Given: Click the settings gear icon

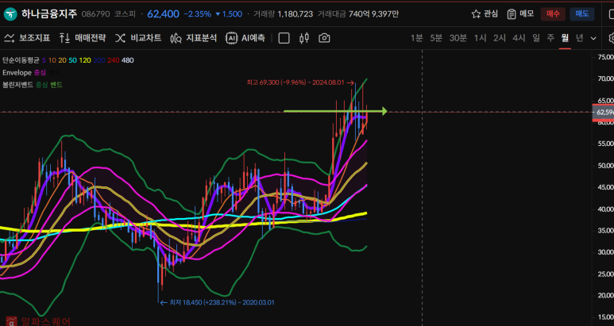Looking at the screenshot, I should pos(612,38).
